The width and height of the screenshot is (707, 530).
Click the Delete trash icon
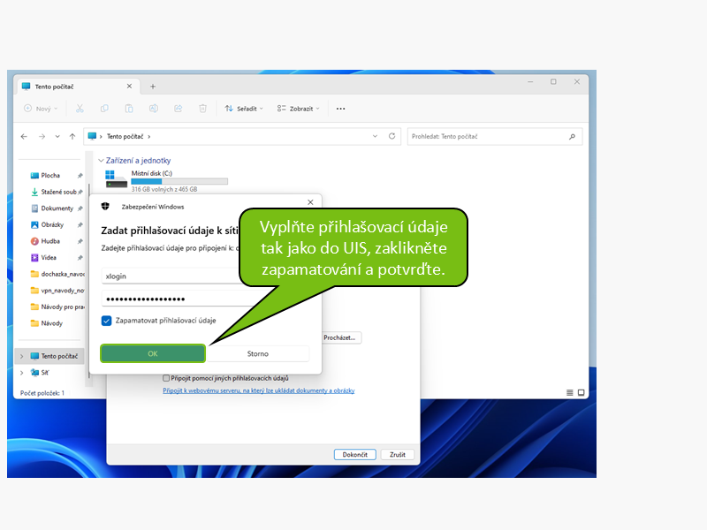(x=202, y=109)
